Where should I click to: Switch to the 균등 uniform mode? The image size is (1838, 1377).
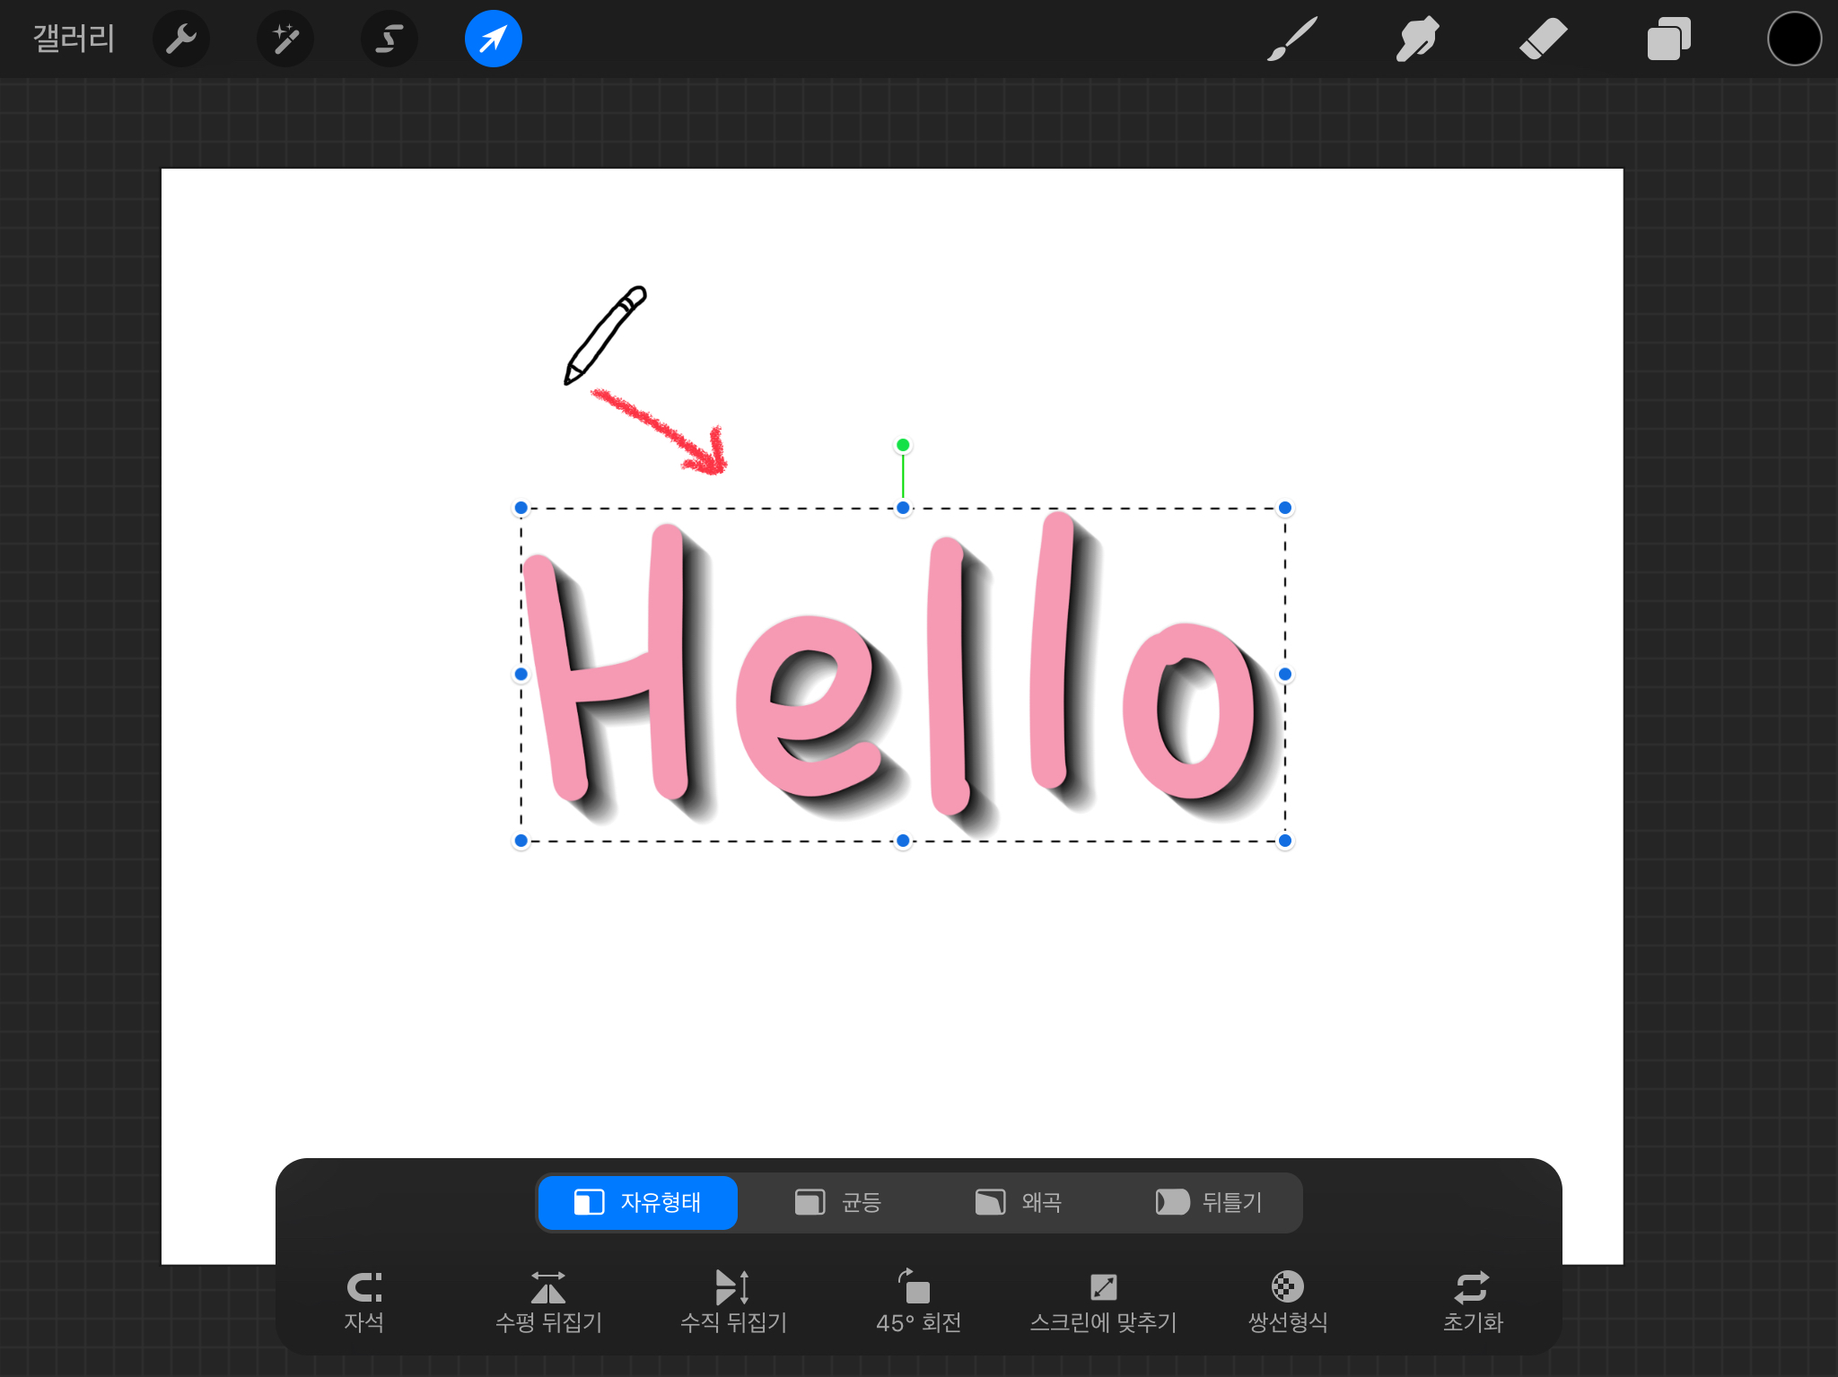pos(838,1202)
